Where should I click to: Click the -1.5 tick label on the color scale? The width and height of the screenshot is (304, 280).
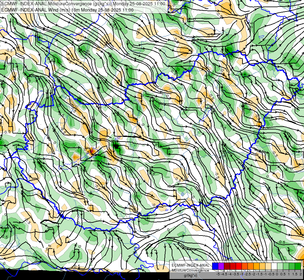tap(259, 274)
